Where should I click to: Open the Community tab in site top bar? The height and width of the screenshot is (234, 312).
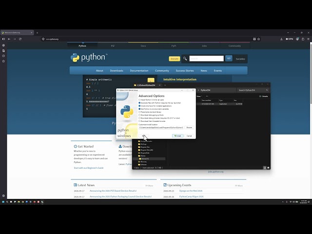234,46
